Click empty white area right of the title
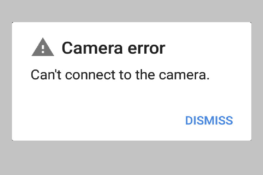The image size is (263, 175). pyautogui.click(x=207, y=48)
